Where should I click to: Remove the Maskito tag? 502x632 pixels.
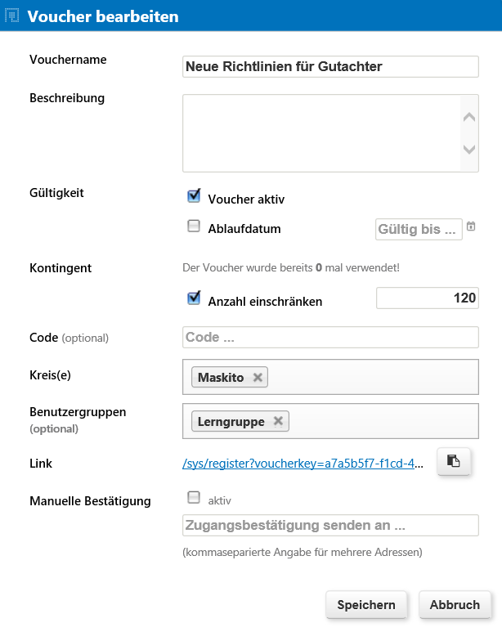click(x=258, y=377)
